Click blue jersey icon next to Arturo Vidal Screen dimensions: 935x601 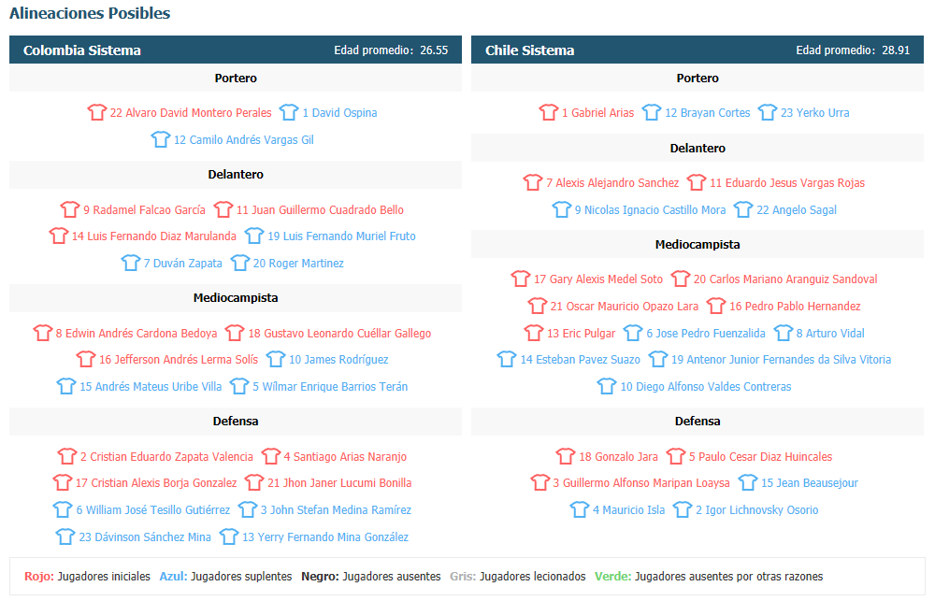[783, 333]
